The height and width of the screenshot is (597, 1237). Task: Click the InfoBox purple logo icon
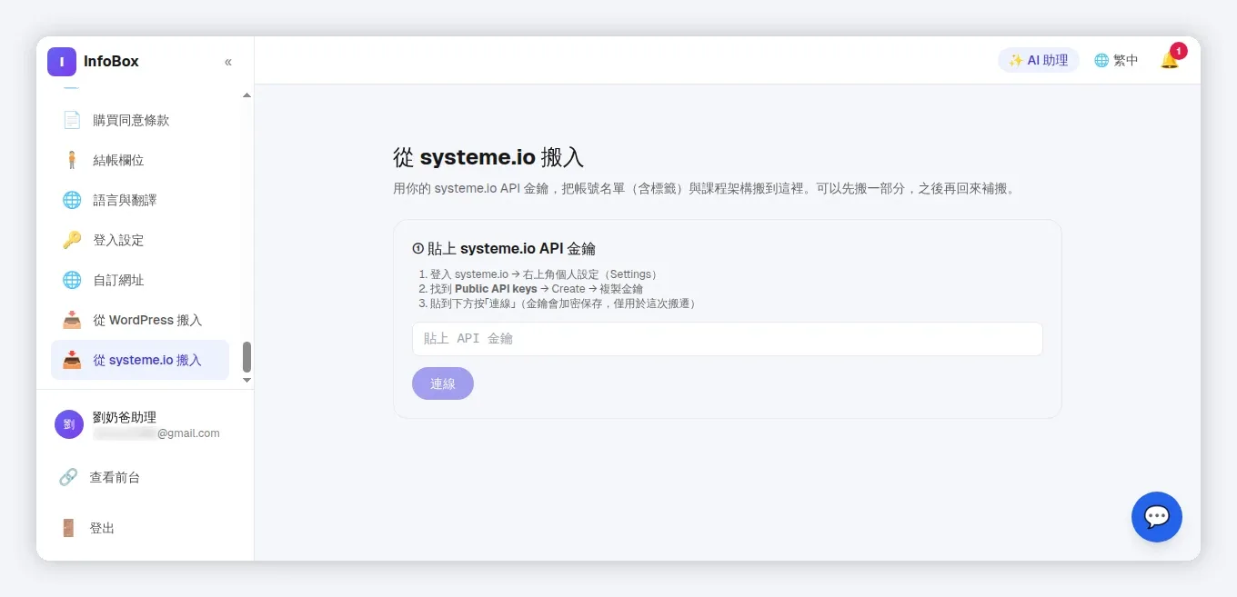(62, 62)
